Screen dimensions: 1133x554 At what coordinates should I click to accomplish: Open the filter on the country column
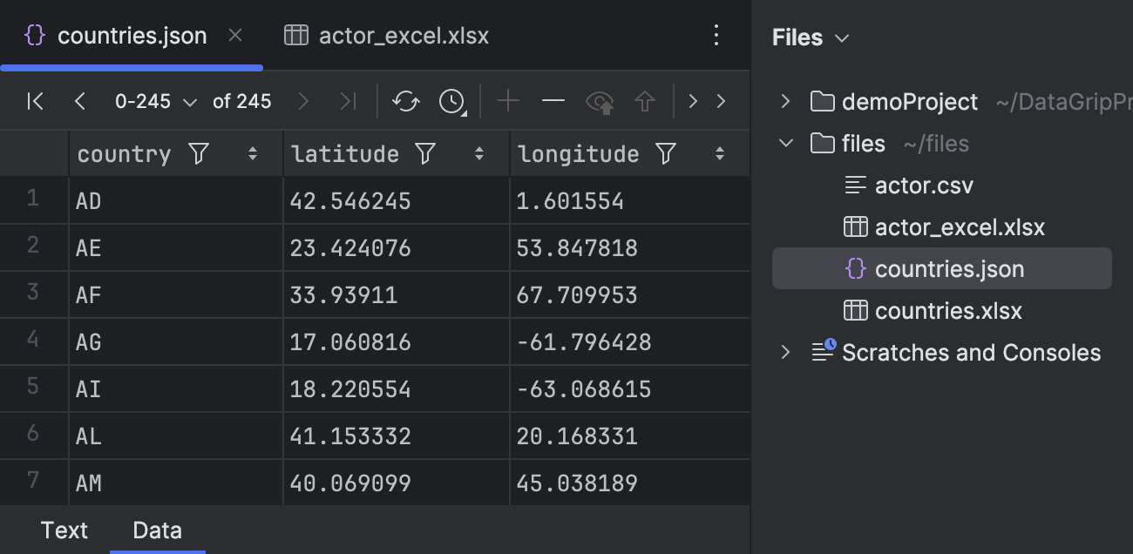[x=199, y=153]
